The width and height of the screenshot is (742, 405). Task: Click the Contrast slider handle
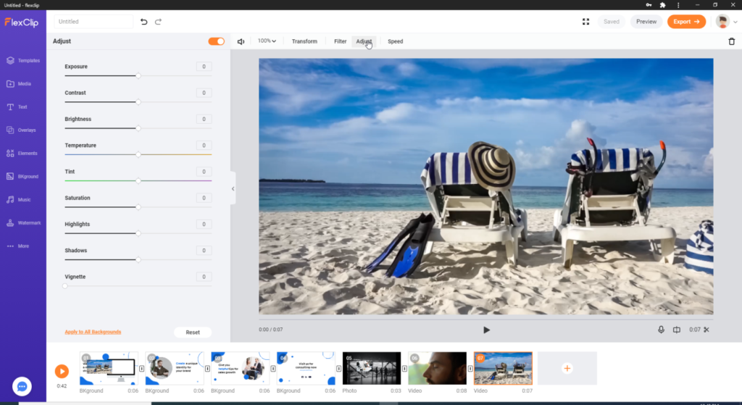[138, 102]
